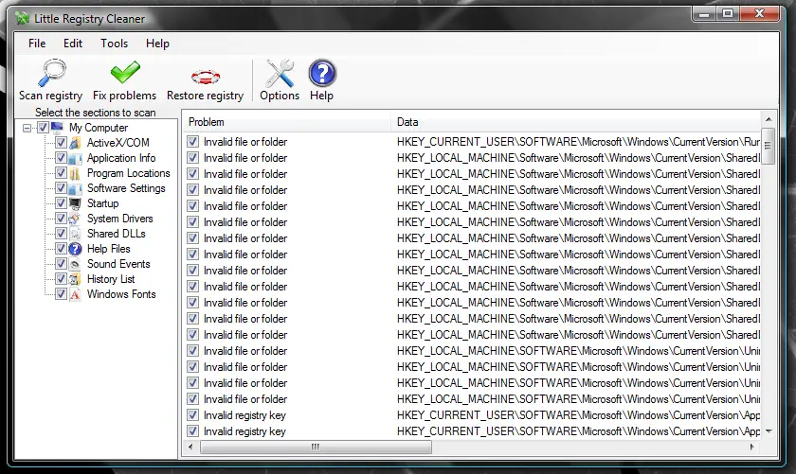The height and width of the screenshot is (474, 796).
Task: Click the History List section icon
Action: pyautogui.click(x=75, y=279)
